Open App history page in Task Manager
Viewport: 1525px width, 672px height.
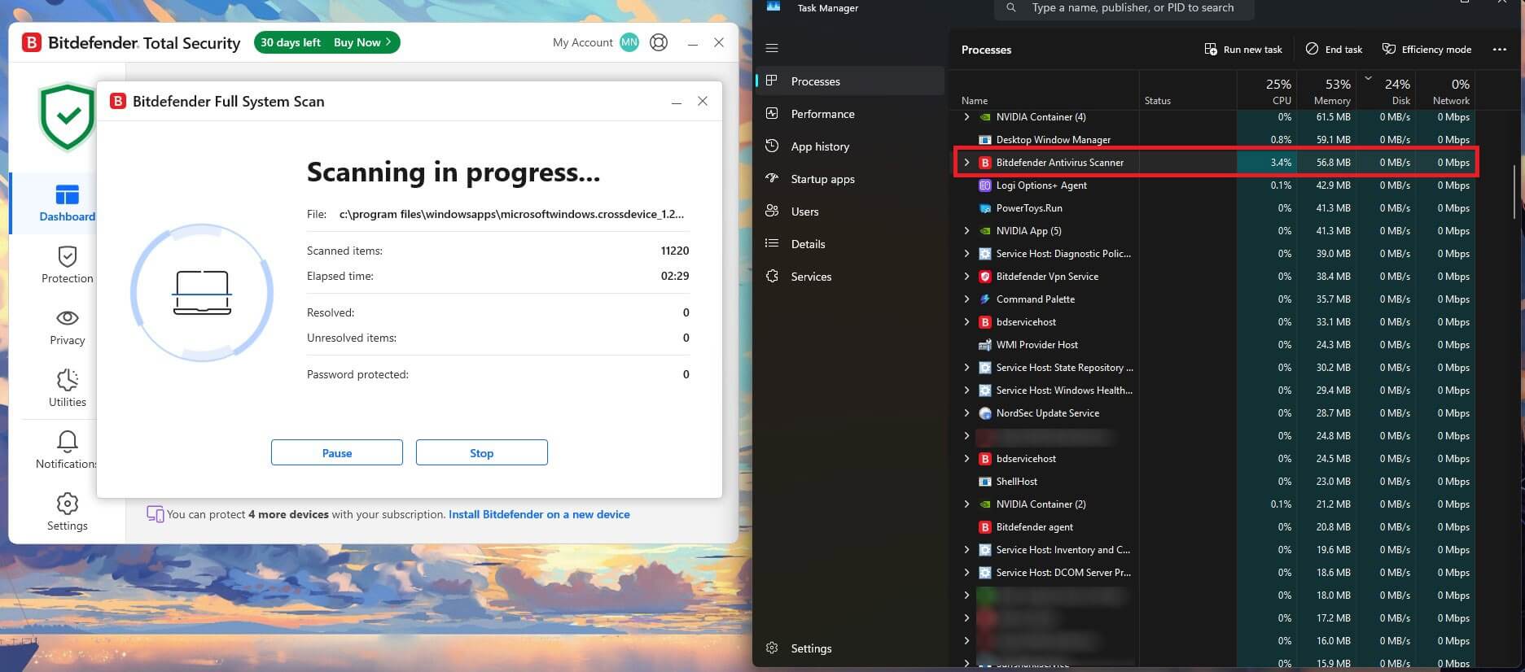click(850, 146)
